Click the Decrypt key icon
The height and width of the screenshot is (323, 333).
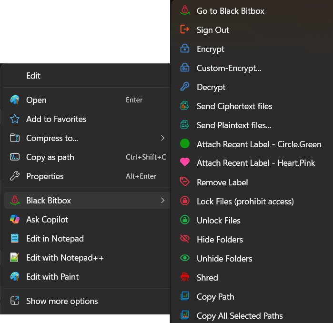[185, 86]
